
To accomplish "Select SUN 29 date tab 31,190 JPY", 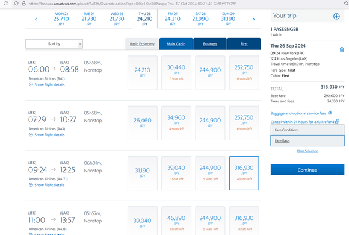I will [x=228, y=19].
